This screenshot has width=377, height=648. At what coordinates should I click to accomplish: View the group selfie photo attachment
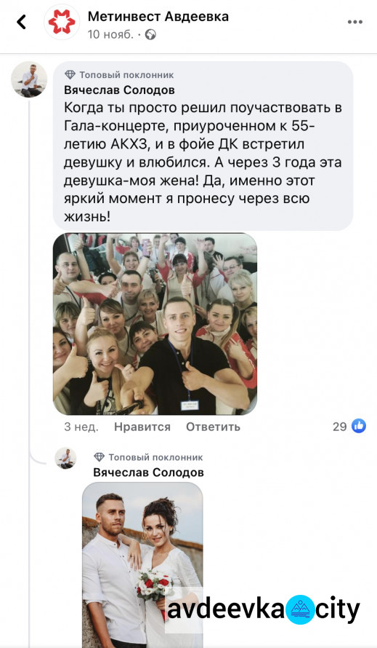(x=155, y=324)
